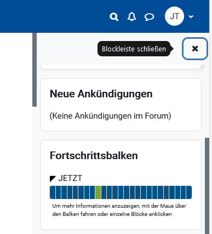Open the search icon in header
Viewport: 212px width, 234px height.
[x=114, y=17]
